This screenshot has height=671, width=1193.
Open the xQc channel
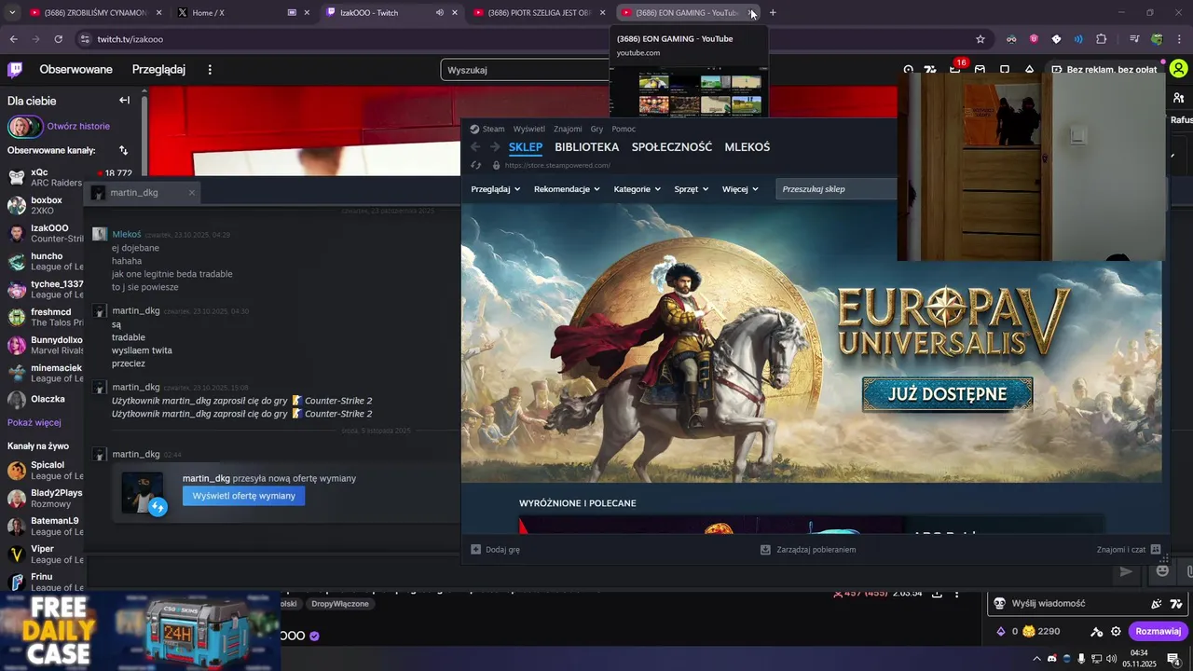point(43,177)
